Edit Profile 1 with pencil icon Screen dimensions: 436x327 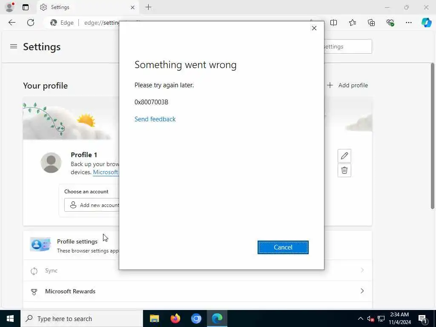click(x=344, y=156)
